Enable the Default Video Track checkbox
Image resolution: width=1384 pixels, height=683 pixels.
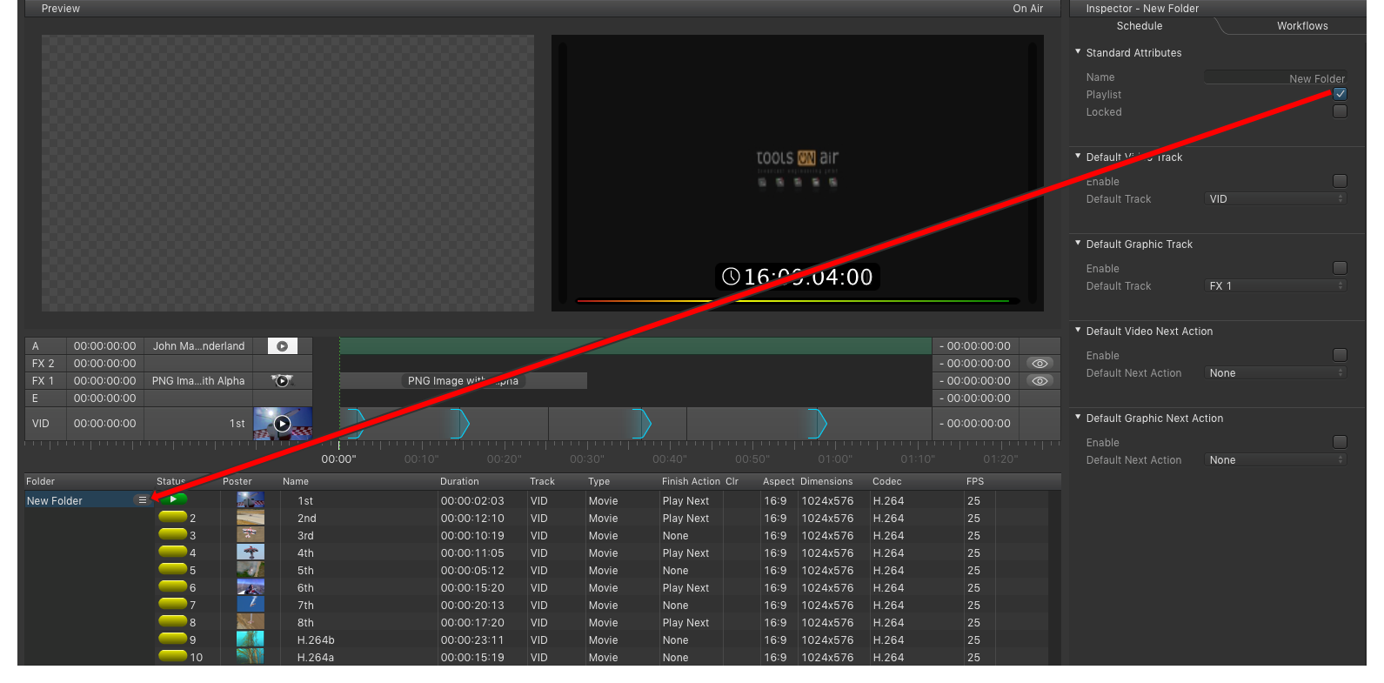pos(1340,181)
